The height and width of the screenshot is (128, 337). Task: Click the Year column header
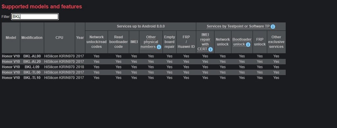80,38
